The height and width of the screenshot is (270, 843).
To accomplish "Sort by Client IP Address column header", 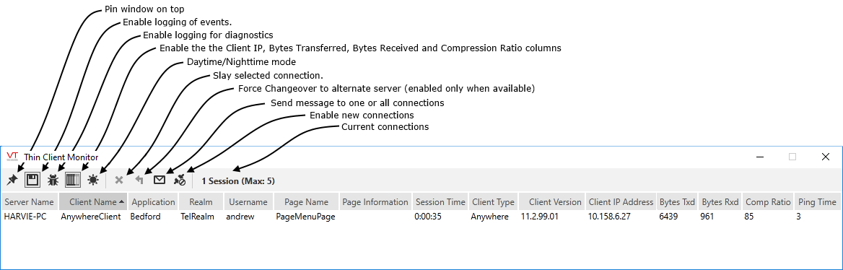I will 621,202.
